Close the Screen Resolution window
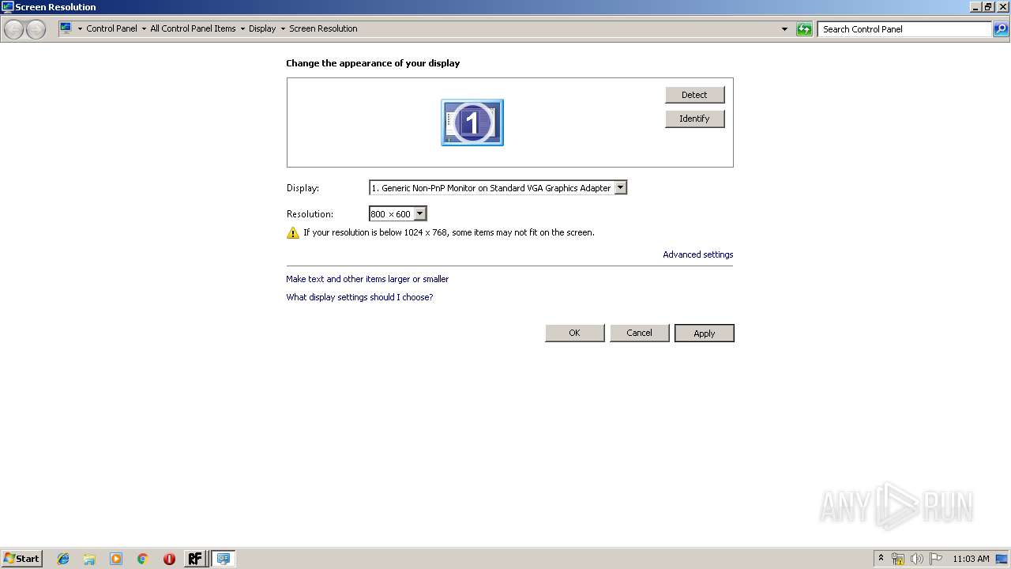Viewport: 1011px width, 569px height. click(x=1003, y=6)
